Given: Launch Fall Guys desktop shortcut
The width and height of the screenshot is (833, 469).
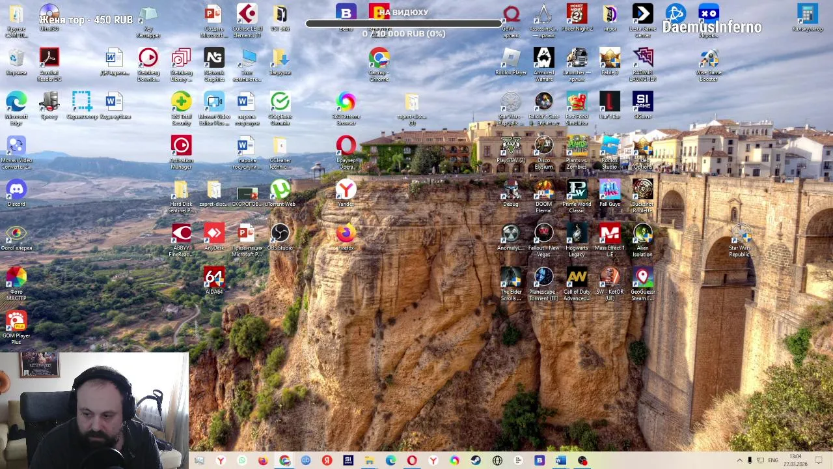Looking at the screenshot, I should (610, 193).
